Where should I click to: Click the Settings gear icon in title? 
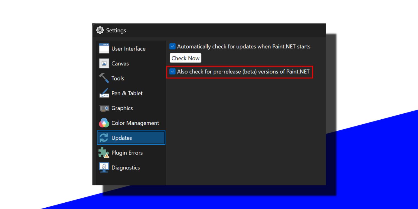pos(100,30)
